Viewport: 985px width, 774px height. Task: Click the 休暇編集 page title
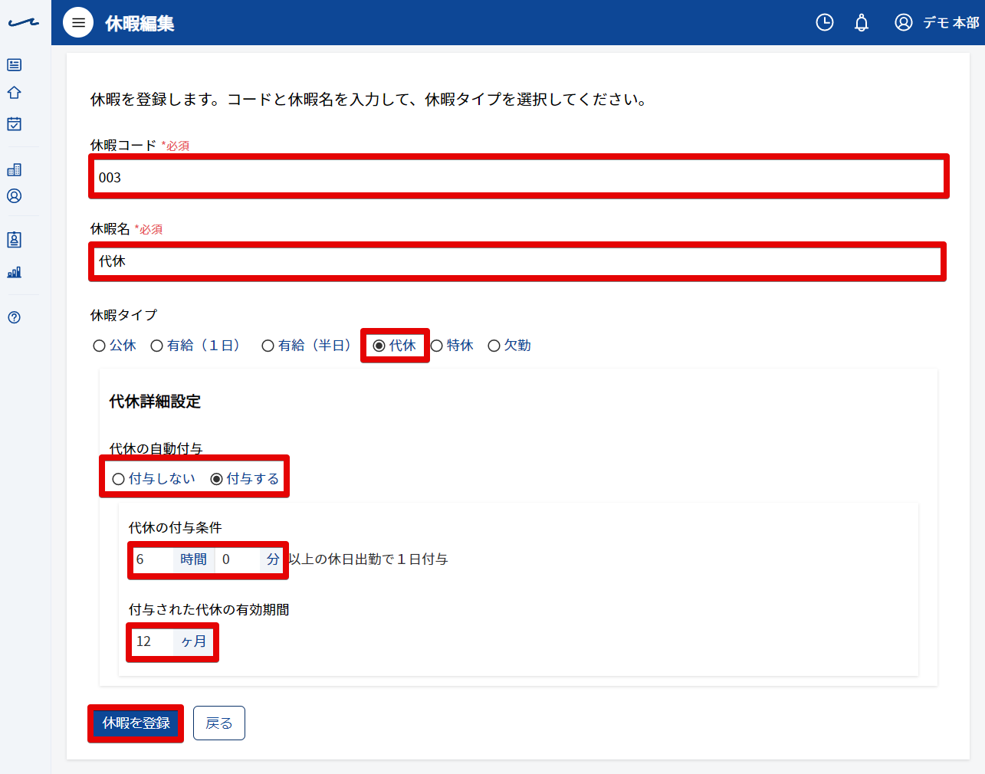[x=140, y=24]
